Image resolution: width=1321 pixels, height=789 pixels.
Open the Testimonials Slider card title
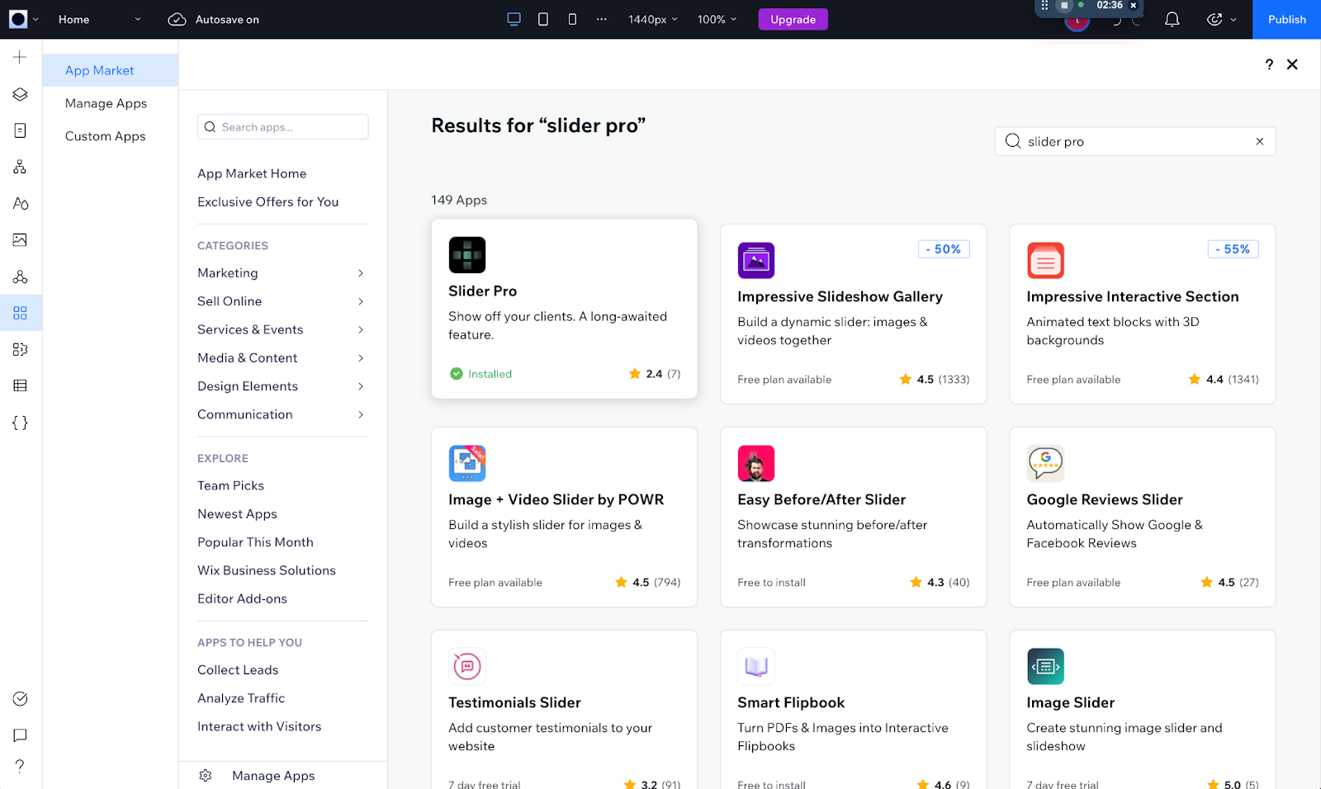[x=514, y=702]
